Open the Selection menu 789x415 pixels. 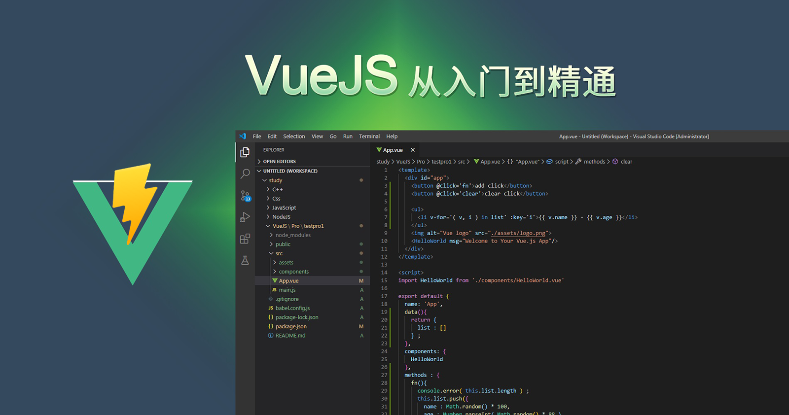click(294, 137)
